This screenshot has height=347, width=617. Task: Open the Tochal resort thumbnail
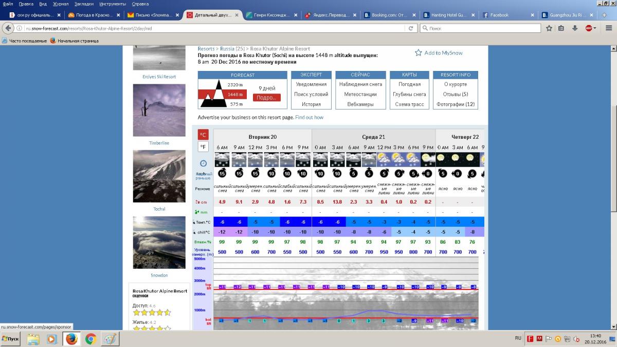(159, 176)
